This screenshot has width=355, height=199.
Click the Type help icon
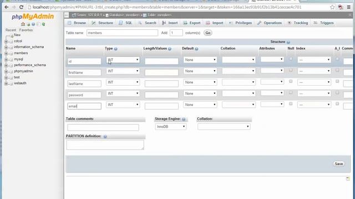pos(116,49)
